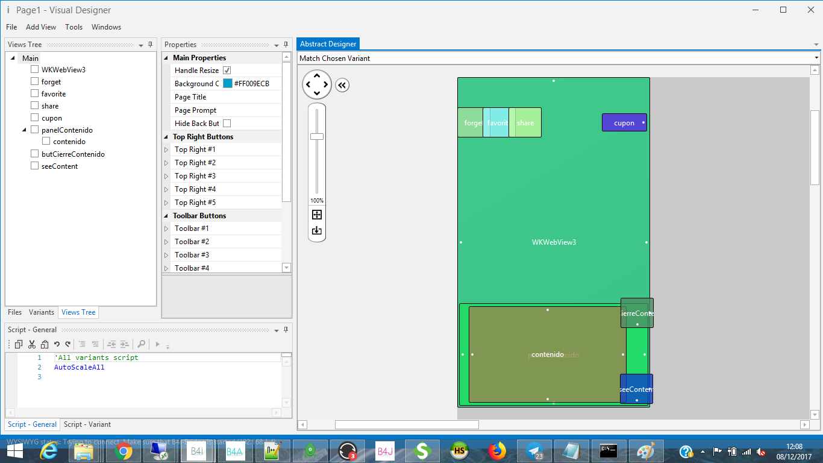Pin the Script - General panel
823x463 pixels.
coord(286,330)
